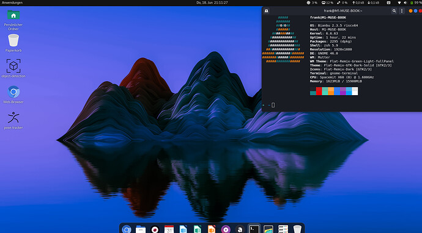Click the orange window button on terminal
422x233 pixels.
pos(411,11)
